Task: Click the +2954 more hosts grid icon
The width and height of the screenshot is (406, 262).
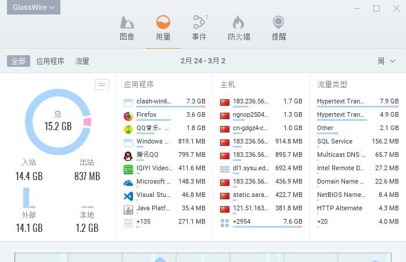Action: [225, 223]
